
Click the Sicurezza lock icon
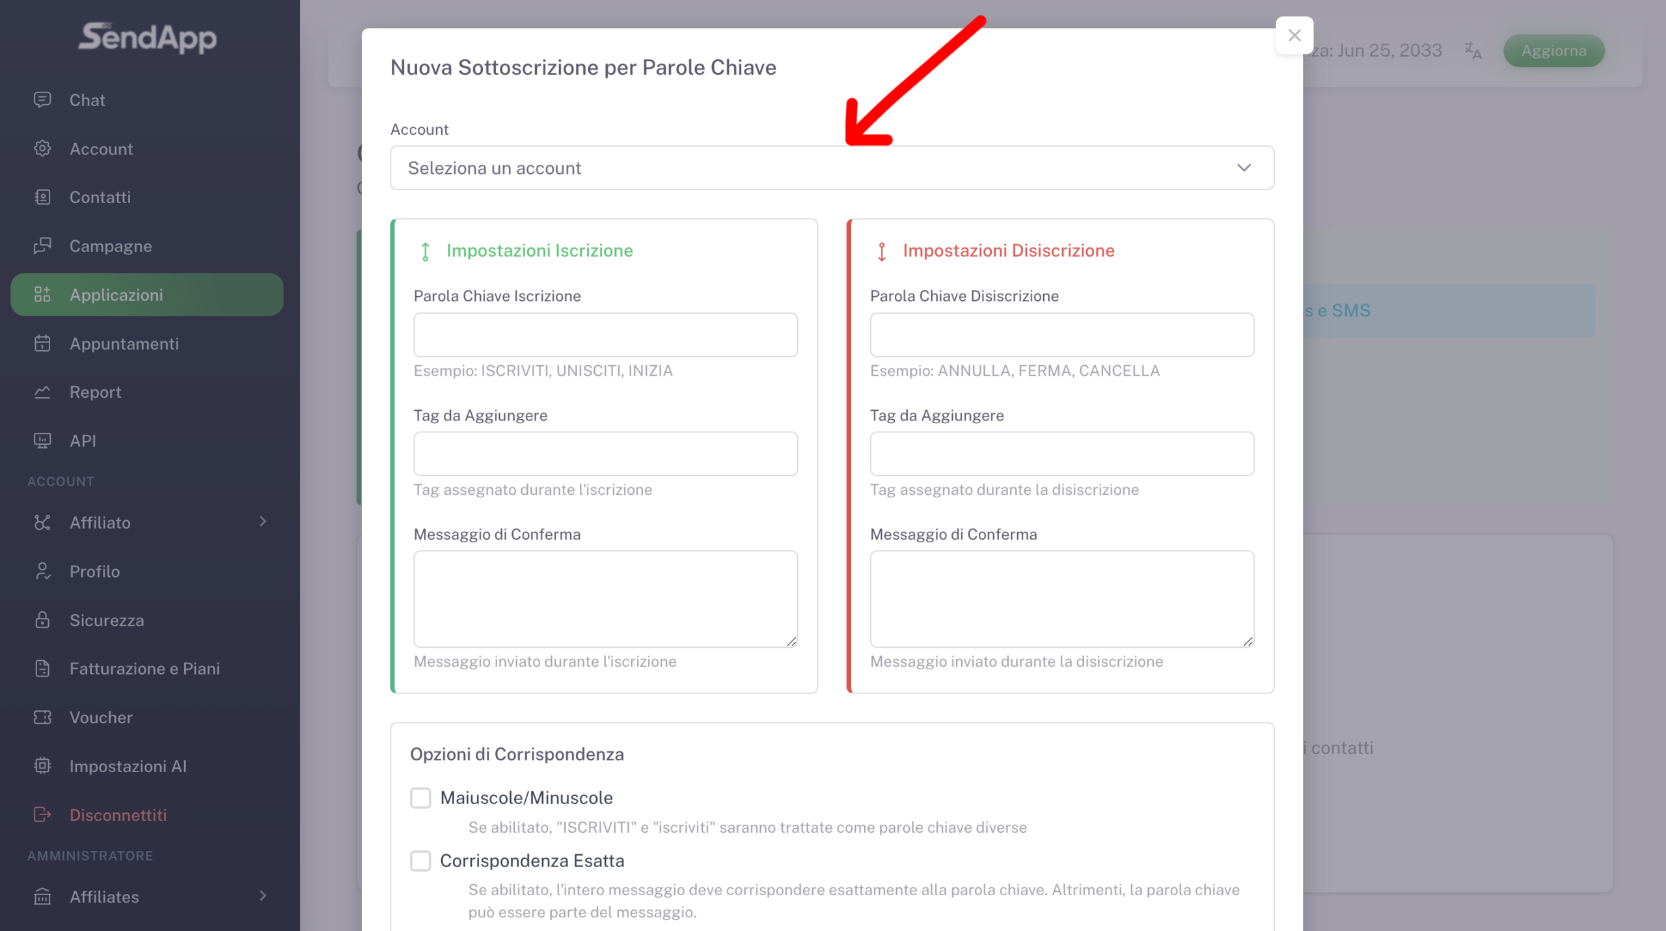point(42,620)
